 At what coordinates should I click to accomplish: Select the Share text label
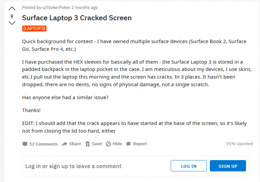(x=75, y=144)
